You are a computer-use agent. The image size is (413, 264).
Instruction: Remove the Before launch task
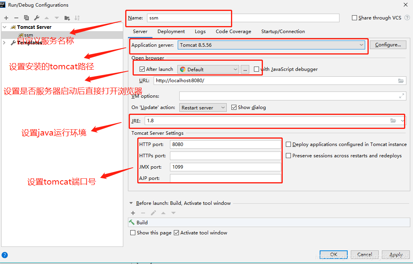tap(143, 213)
